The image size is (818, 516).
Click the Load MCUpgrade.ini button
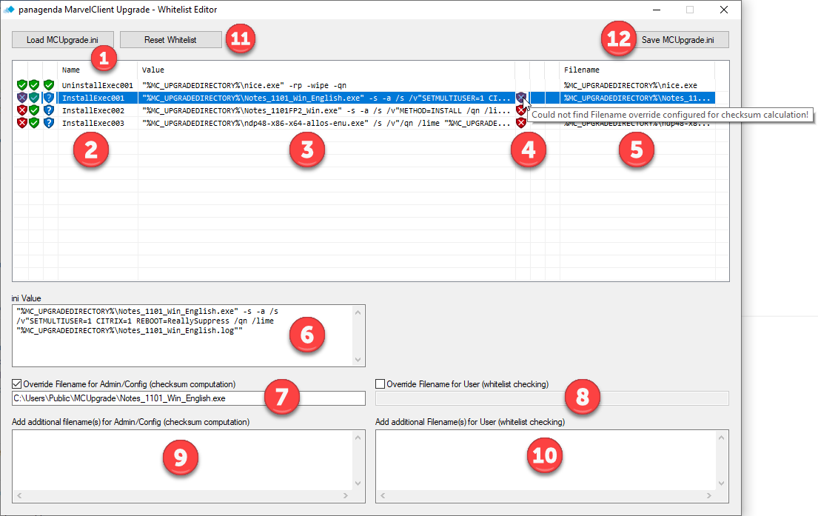(62, 40)
